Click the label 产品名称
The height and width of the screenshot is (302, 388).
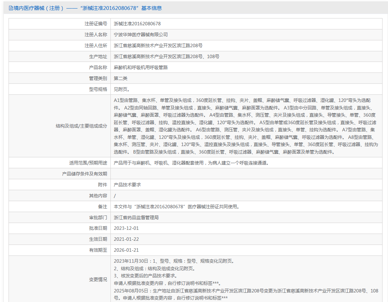pyautogui.click(x=98, y=67)
